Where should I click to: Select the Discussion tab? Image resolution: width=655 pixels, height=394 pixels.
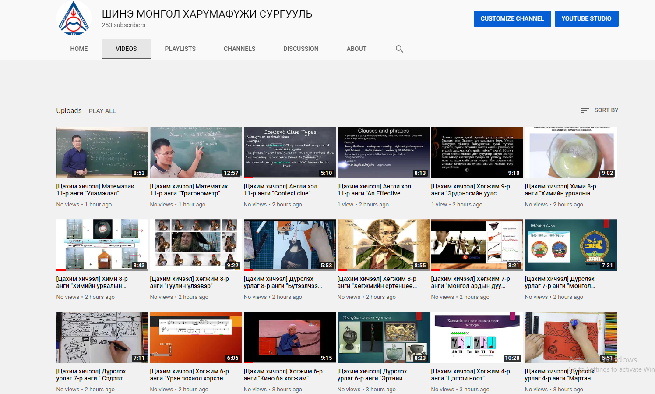(301, 49)
